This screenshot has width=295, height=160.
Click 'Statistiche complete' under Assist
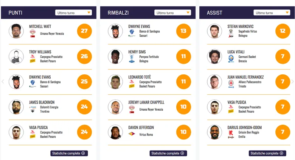[x=267, y=153]
